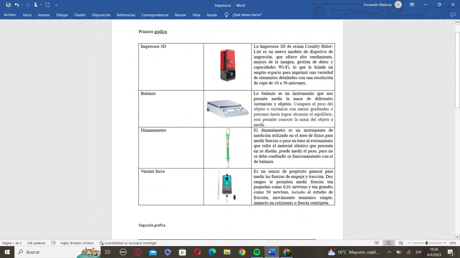Expand the touch/mouse mode dropdown arrow

(41, 5)
